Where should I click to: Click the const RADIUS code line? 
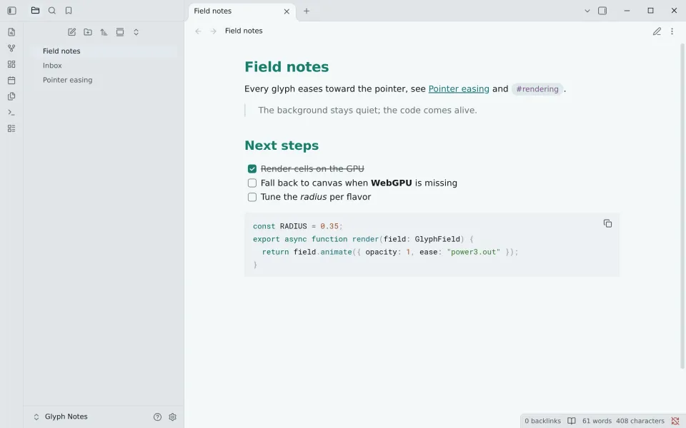(x=298, y=226)
